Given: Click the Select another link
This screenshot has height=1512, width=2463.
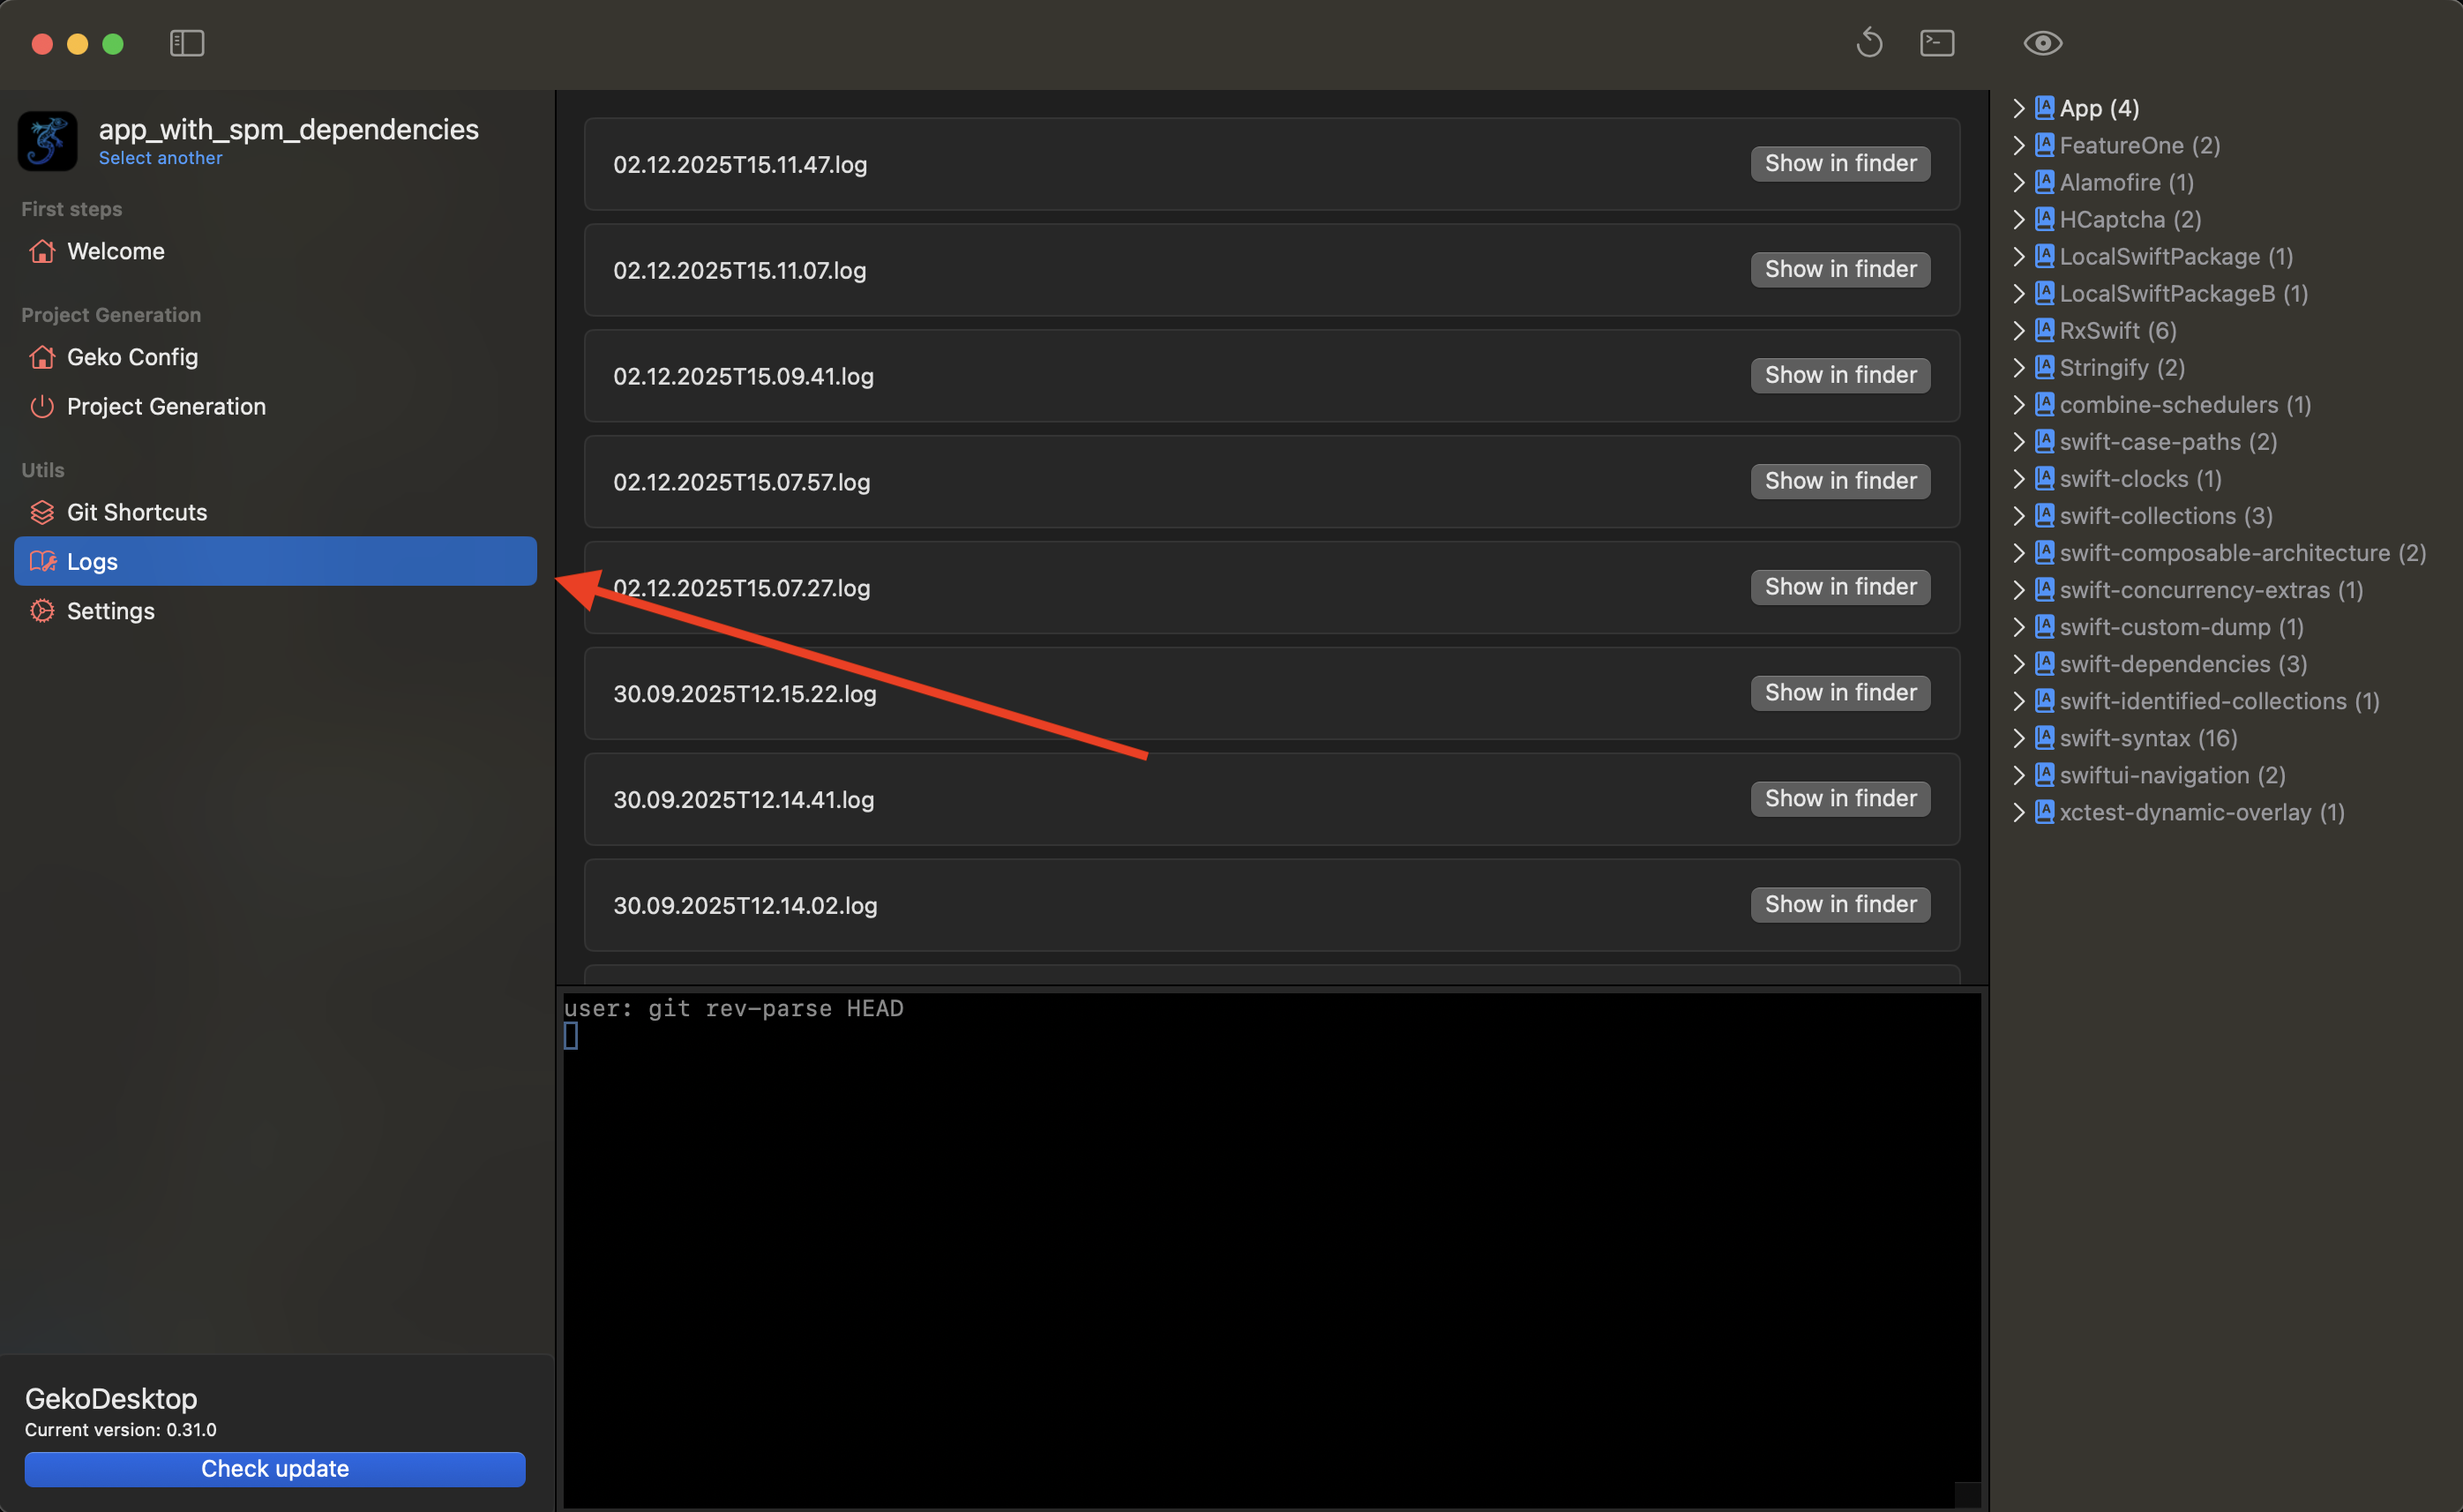Looking at the screenshot, I should coord(160,158).
